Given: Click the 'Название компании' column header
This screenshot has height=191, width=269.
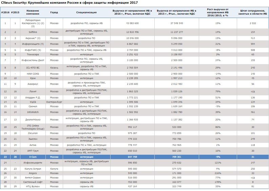Looking at the screenshot, I should tap(33, 12).
